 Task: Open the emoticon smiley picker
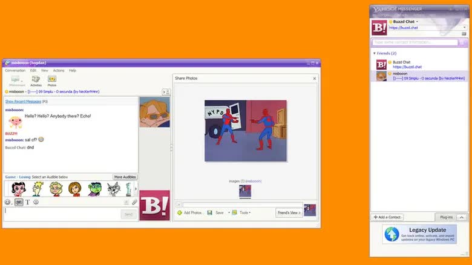[x=8, y=202]
